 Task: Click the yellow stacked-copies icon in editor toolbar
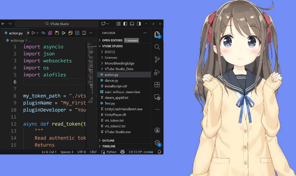[x=71, y=33]
